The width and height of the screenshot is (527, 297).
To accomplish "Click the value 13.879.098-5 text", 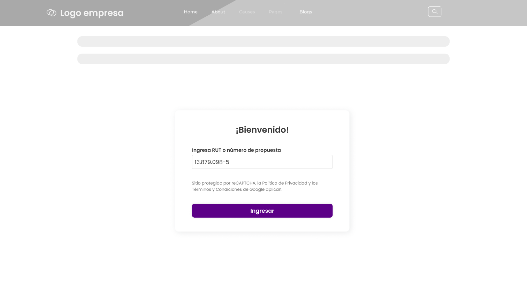I will pos(212,162).
